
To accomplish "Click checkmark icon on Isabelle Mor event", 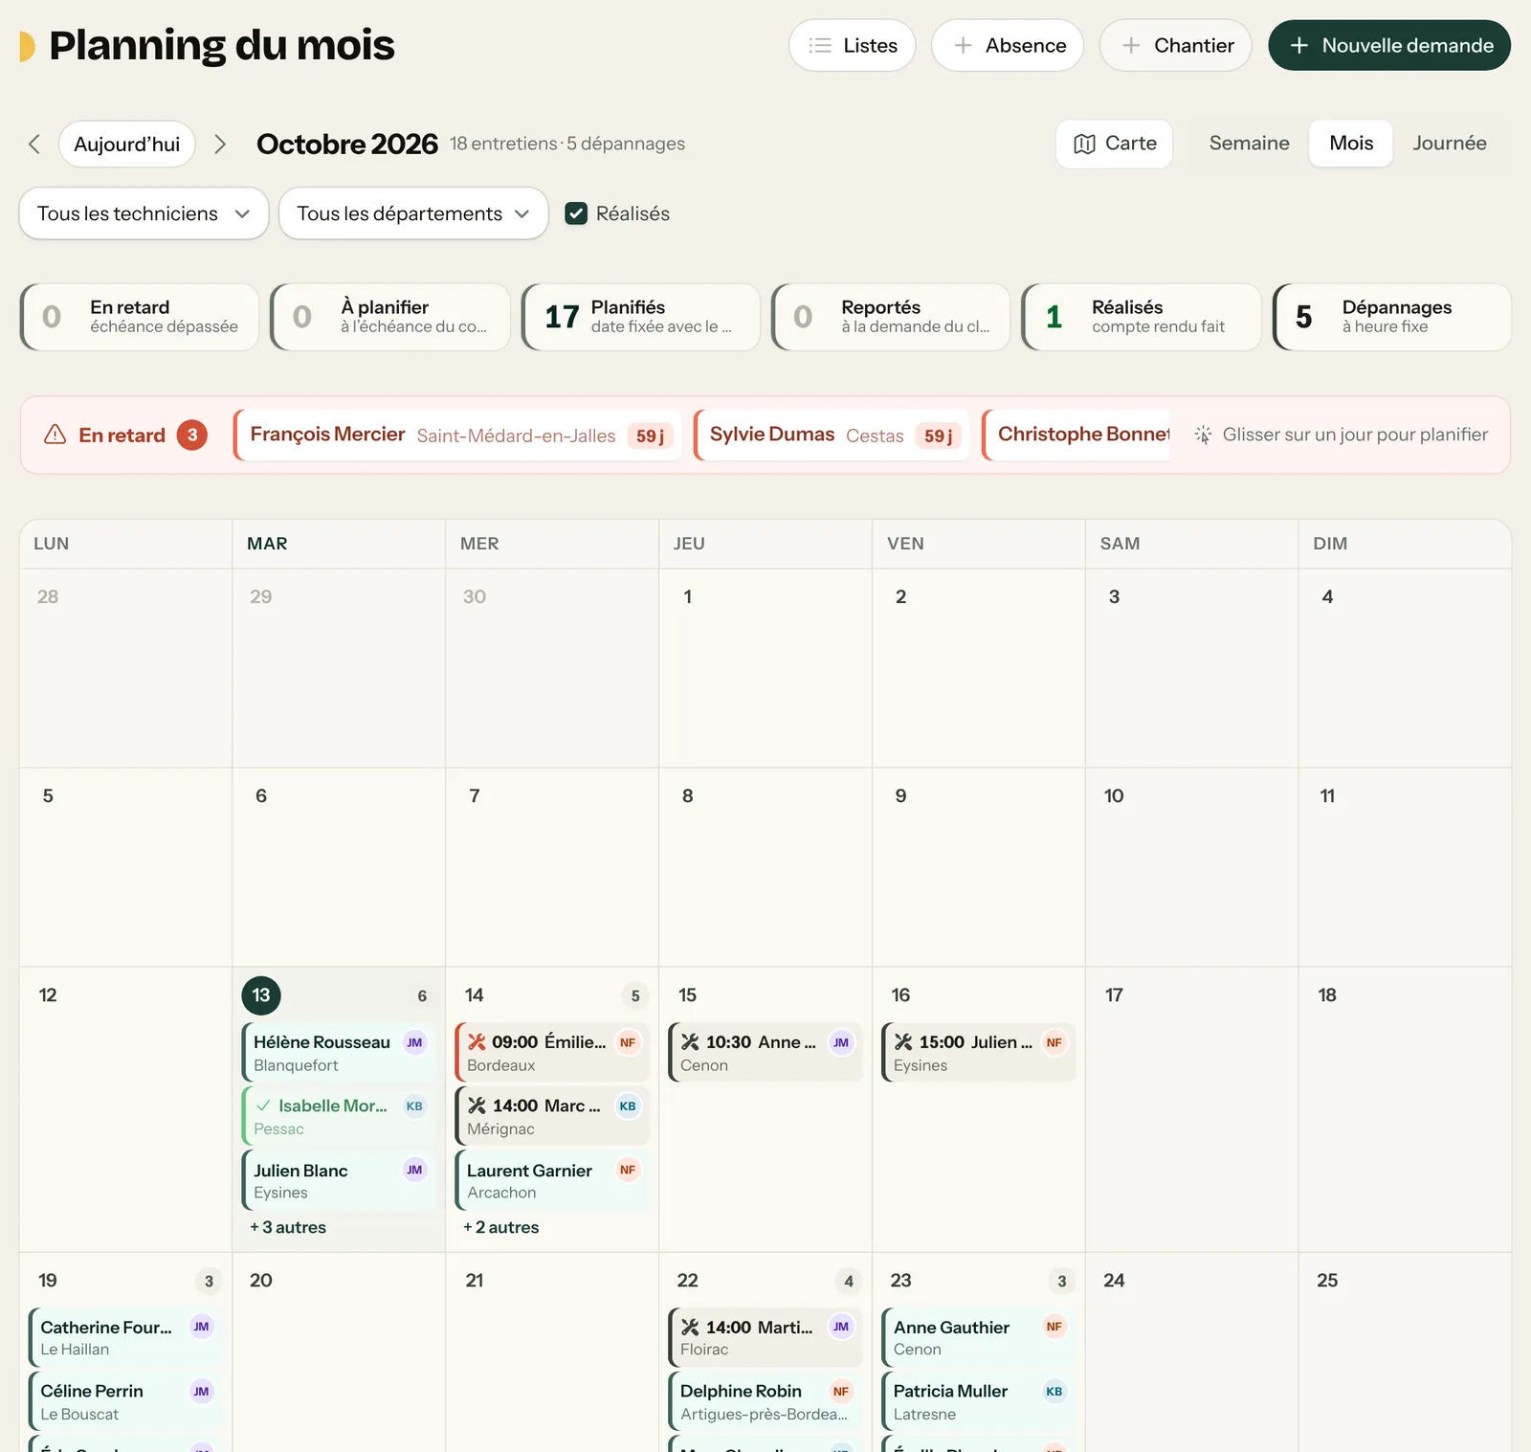I will coord(263,1106).
